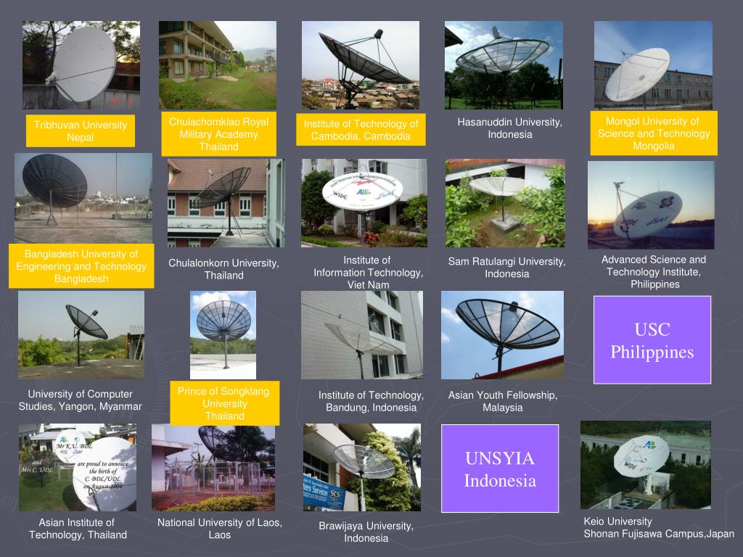Click the purple UNSYIA Indonesia box
Viewport: 743px width, 557px height.
(500, 469)
